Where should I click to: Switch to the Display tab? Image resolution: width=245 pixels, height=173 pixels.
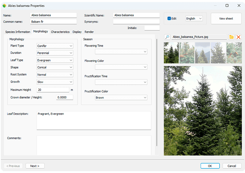(x=77, y=32)
